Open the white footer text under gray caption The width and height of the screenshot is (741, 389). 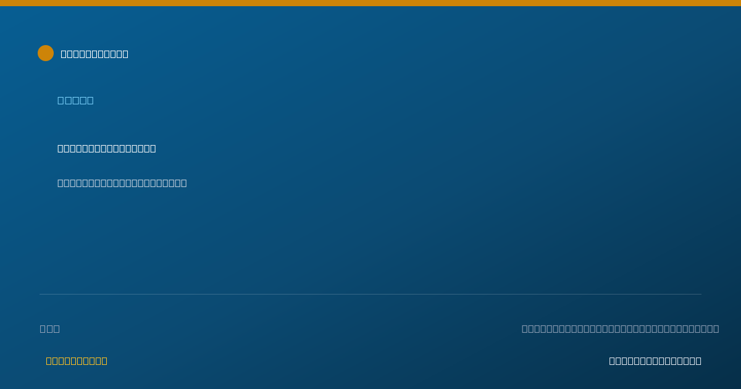(x=655, y=361)
